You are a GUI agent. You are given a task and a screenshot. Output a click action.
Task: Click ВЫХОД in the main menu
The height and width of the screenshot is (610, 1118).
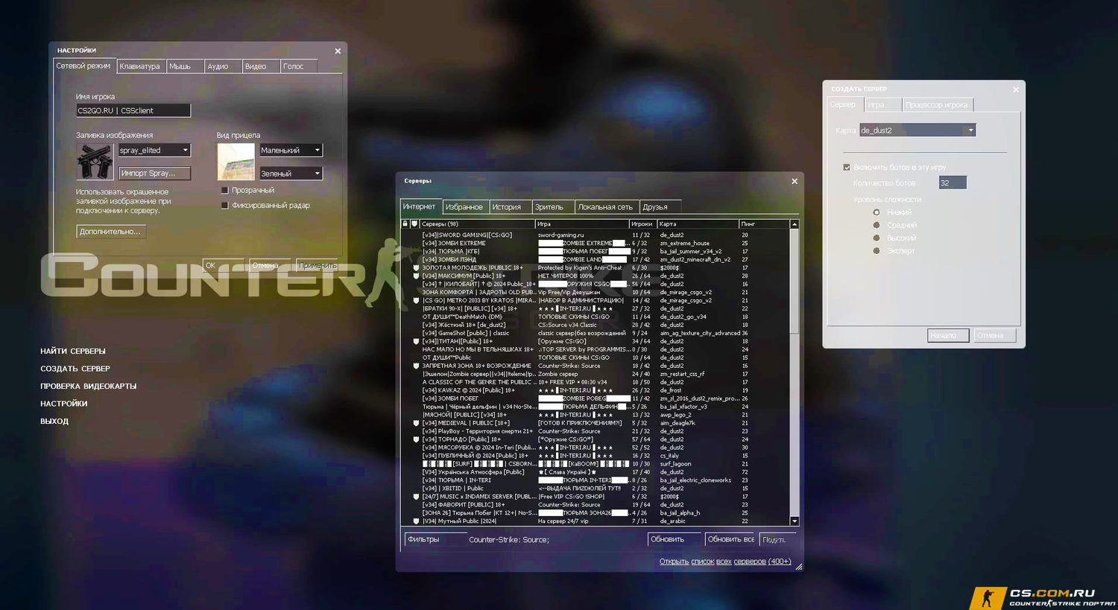[54, 421]
